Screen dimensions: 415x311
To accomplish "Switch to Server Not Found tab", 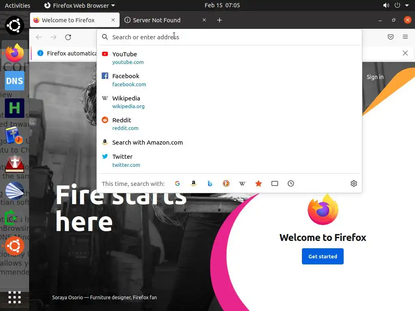I will (x=165, y=20).
